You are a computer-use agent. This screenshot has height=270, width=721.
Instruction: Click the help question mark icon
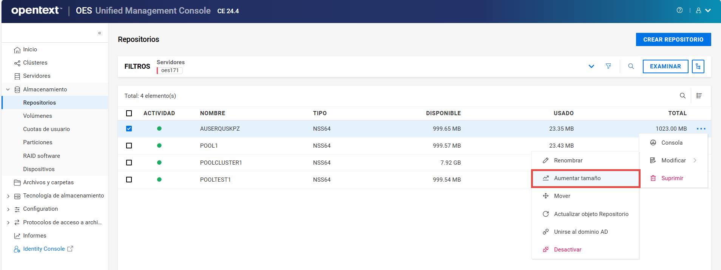click(679, 11)
